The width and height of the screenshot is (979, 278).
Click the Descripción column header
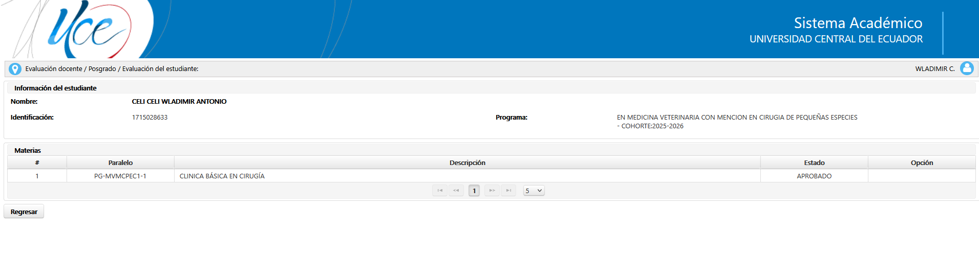467,163
